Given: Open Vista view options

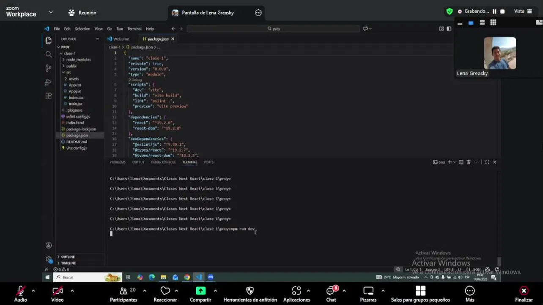Looking at the screenshot, I should click(x=523, y=11).
